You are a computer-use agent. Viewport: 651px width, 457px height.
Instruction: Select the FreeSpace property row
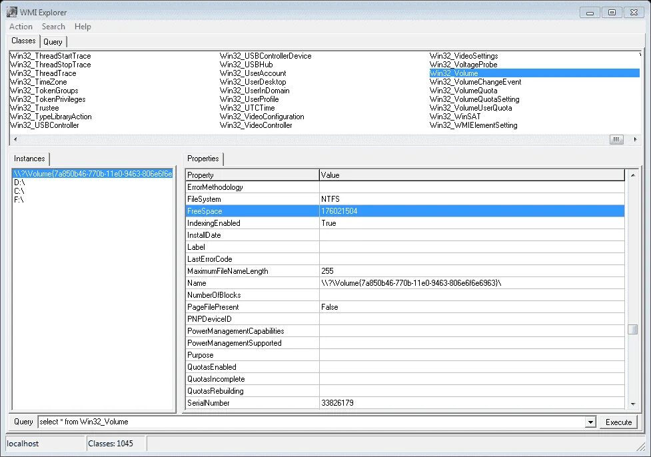[x=405, y=211]
